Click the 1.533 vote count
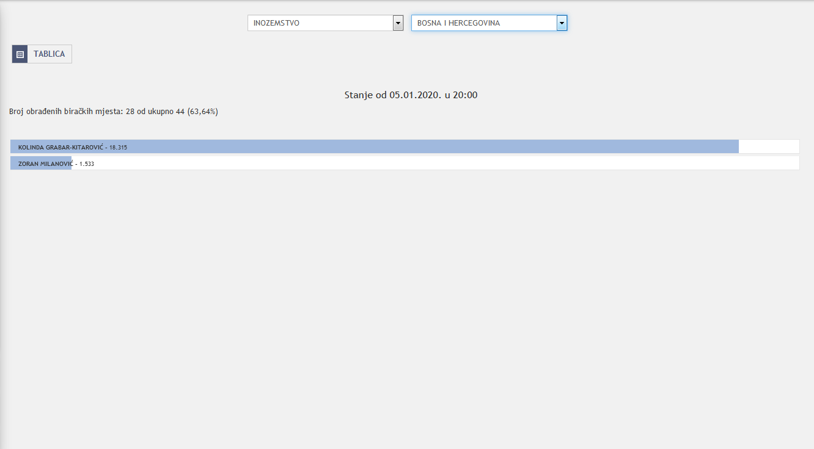814x449 pixels. [x=87, y=164]
